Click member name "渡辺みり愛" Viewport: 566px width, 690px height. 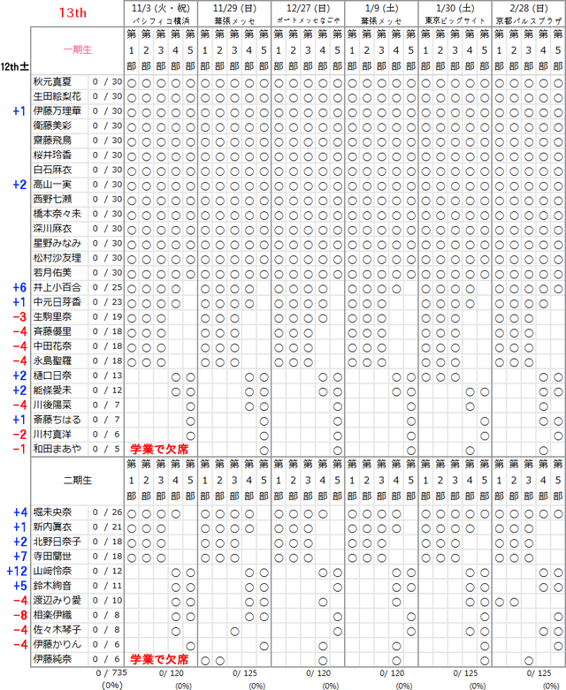tap(57, 600)
